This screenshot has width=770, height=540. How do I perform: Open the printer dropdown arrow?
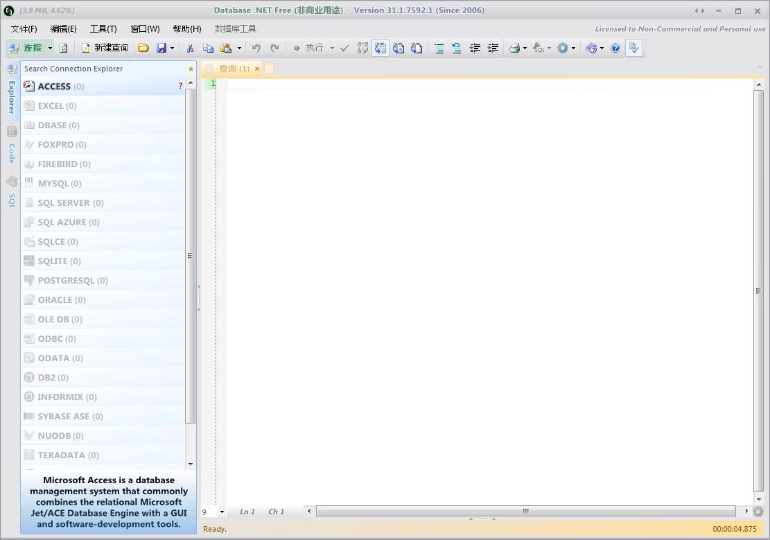525,48
